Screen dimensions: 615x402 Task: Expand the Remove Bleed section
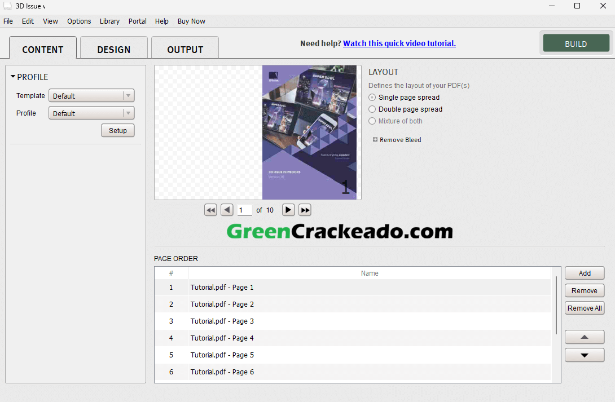click(375, 139)
